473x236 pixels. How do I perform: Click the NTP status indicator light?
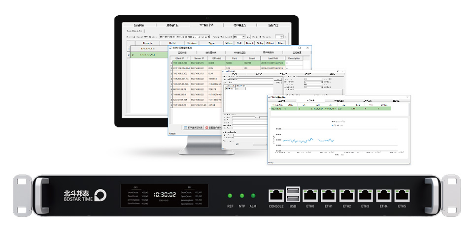click(241, 196)
